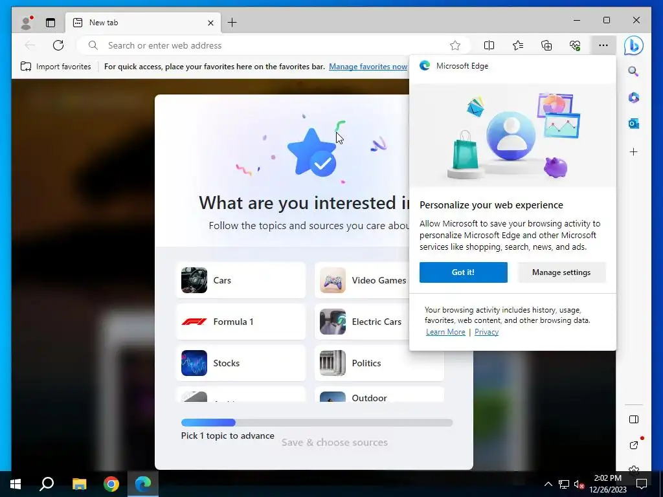This screenshot has width=663, height=497.
Task: Click the back arrow button
Action: pyautogui.click(x=30, y=45)
